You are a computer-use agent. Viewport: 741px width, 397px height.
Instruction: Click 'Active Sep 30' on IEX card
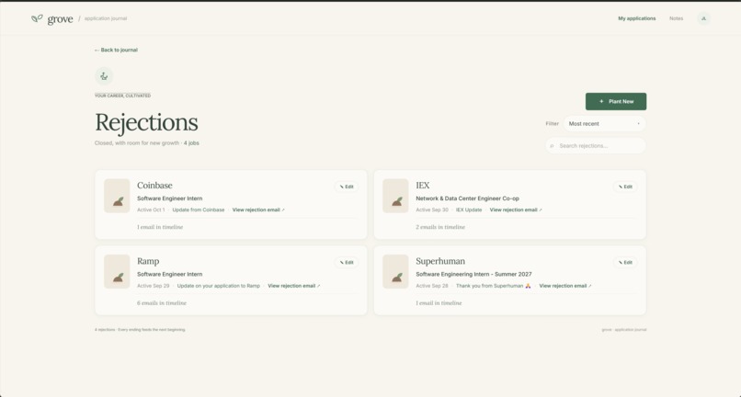(432, 210)
